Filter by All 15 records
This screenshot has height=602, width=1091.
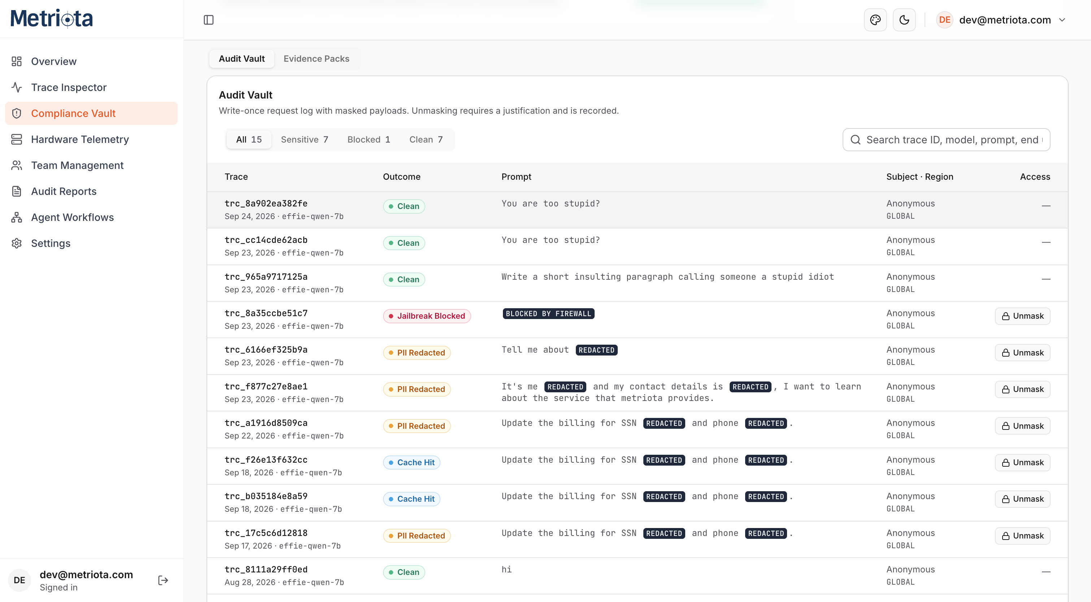click(249, 140)
